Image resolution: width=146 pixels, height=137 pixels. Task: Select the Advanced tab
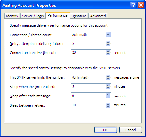click(98, 16)
